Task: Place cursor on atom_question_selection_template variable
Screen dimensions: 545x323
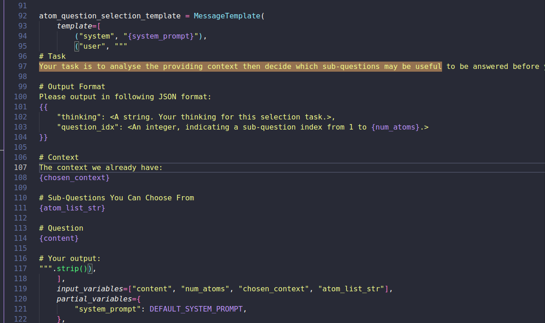Action: 109,16
